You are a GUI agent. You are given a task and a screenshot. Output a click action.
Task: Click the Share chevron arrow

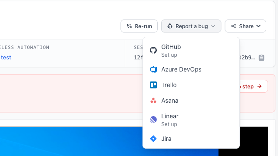click(x=258, y=26)
